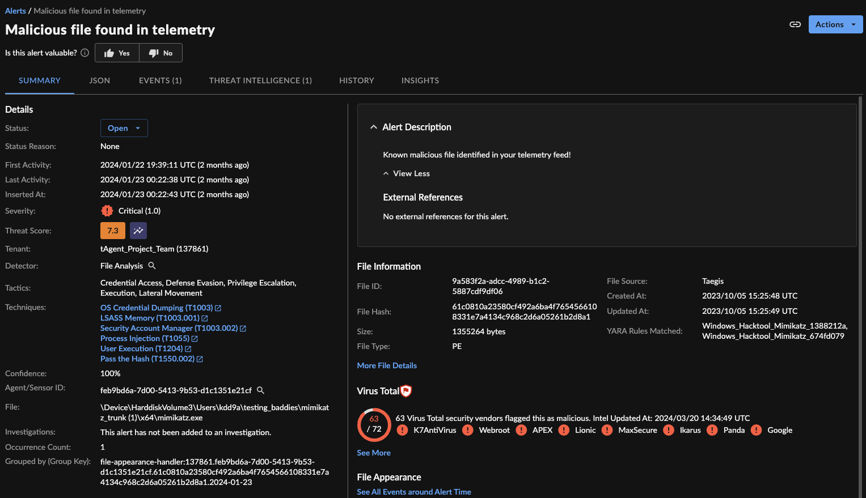Image resolution: width=866 pixels, height=498 pixels.
Task: Expand vendor list with See More
Action: coord(374,453)
